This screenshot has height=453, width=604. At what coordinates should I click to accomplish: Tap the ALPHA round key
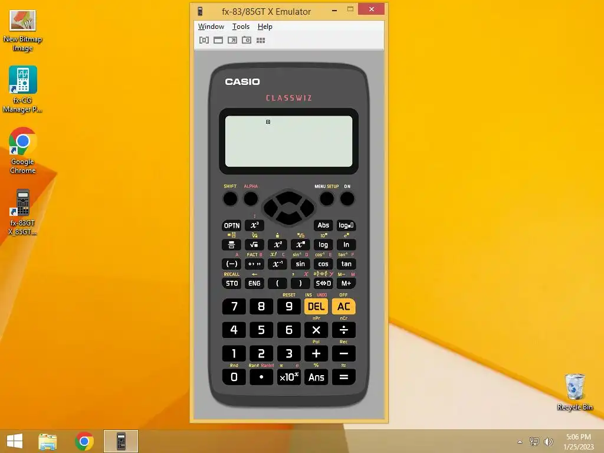251,199
